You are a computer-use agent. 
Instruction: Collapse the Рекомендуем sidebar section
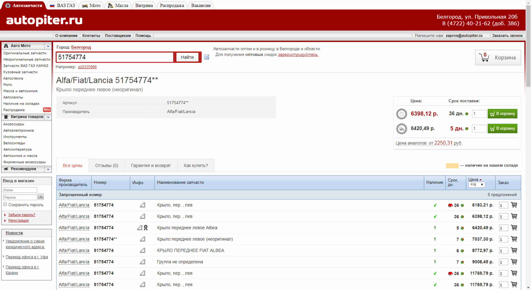point(48,169)
